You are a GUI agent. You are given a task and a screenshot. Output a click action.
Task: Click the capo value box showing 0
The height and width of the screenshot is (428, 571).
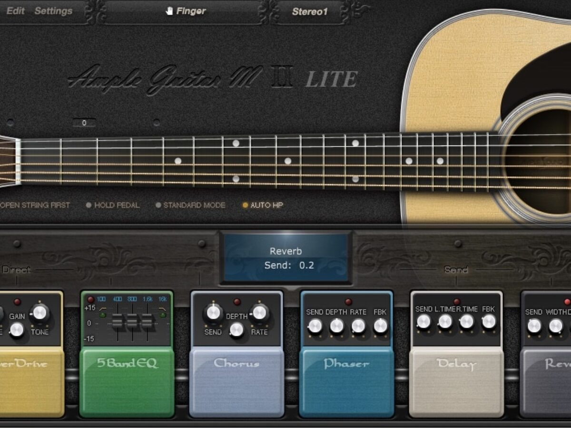tap(84, 123)
